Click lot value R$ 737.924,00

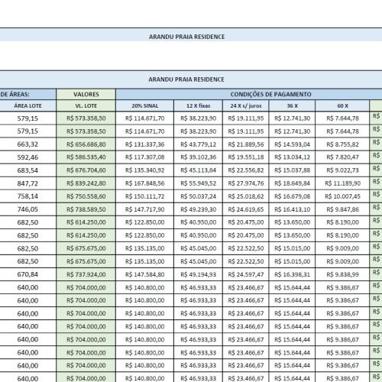pos(86,274)
